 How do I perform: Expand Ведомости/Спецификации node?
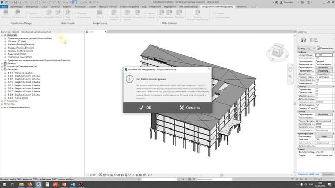[x=2, y=66]
